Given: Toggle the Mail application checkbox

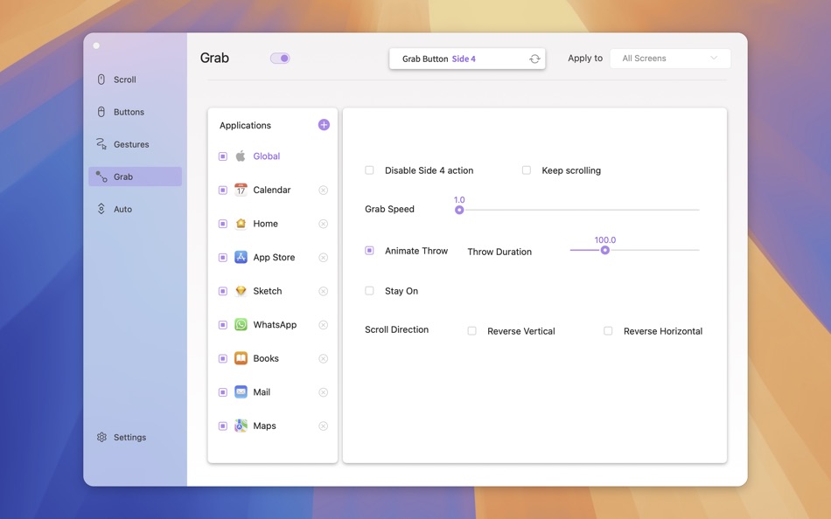Looking at the screenshot, I should point(223,392).
